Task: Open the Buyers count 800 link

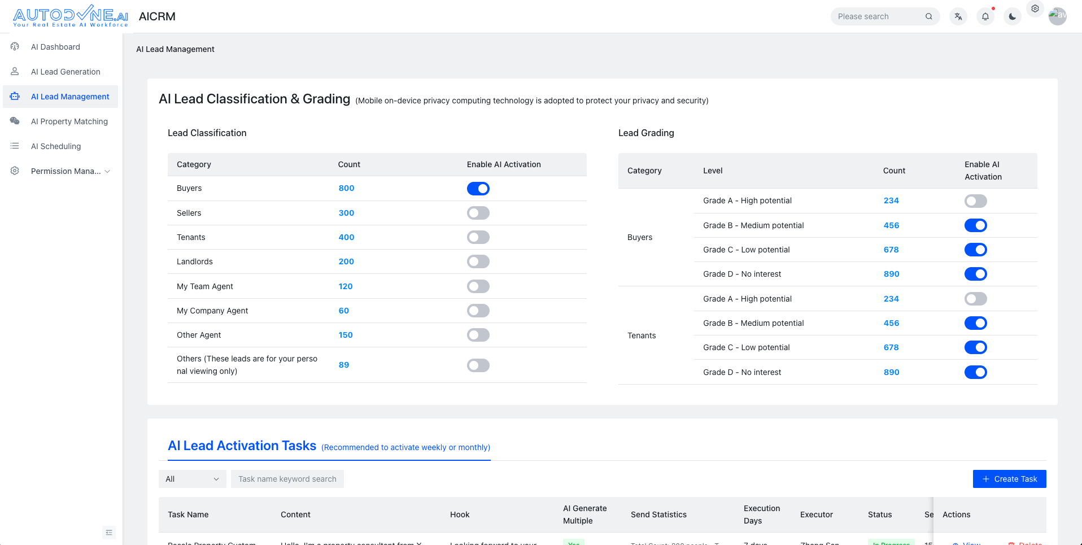Action: (346, 188)
